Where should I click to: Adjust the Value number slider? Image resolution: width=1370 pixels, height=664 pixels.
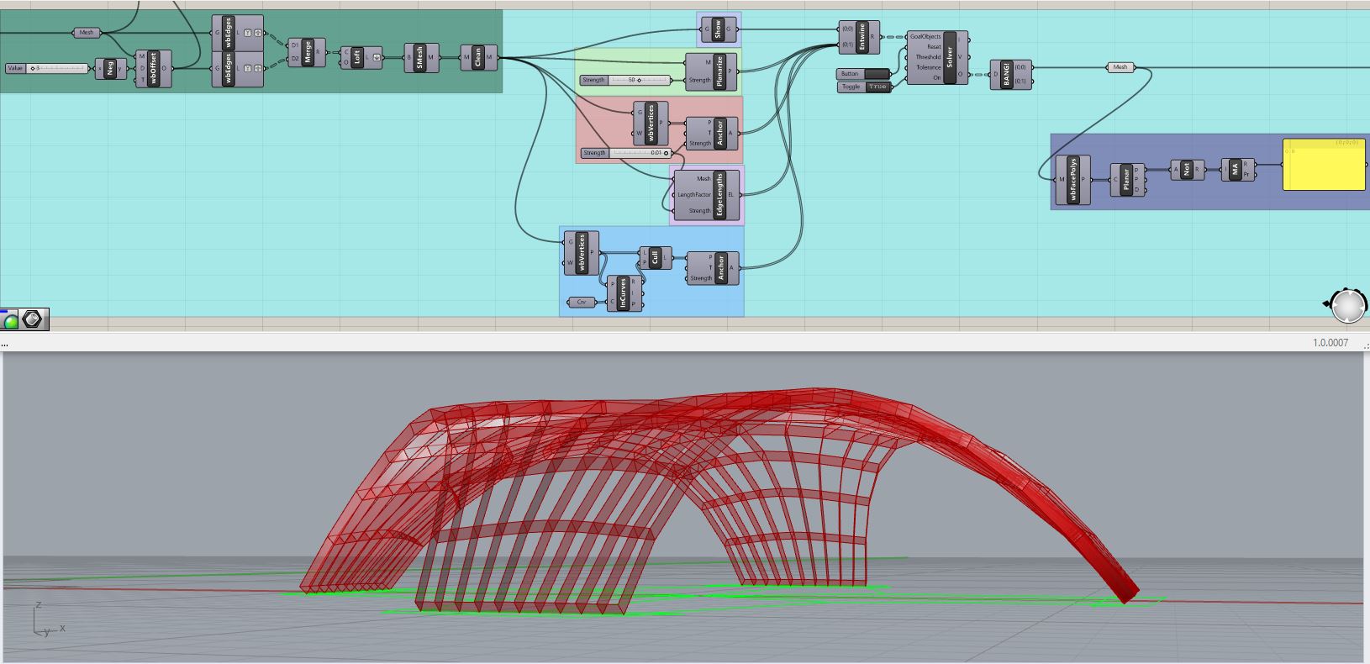pyautogui.click(x=47, y=68)
